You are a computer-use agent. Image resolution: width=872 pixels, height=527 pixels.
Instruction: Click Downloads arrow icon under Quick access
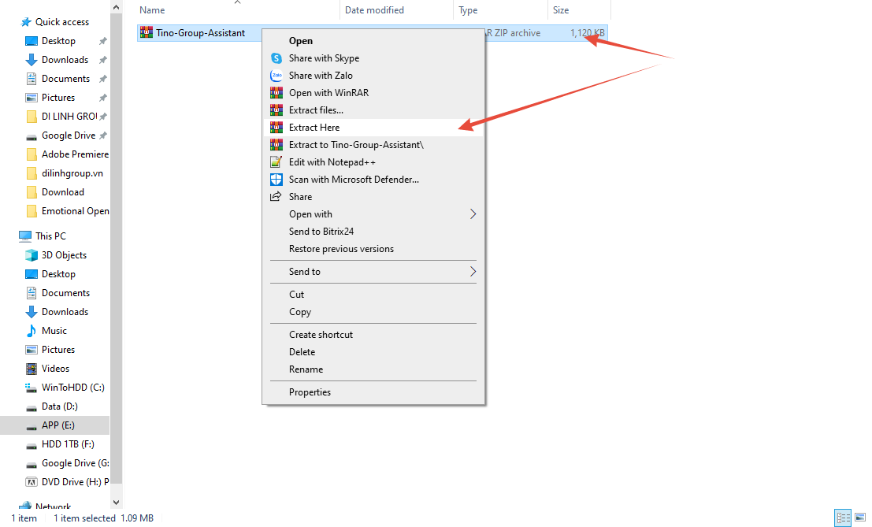point(32,60)
